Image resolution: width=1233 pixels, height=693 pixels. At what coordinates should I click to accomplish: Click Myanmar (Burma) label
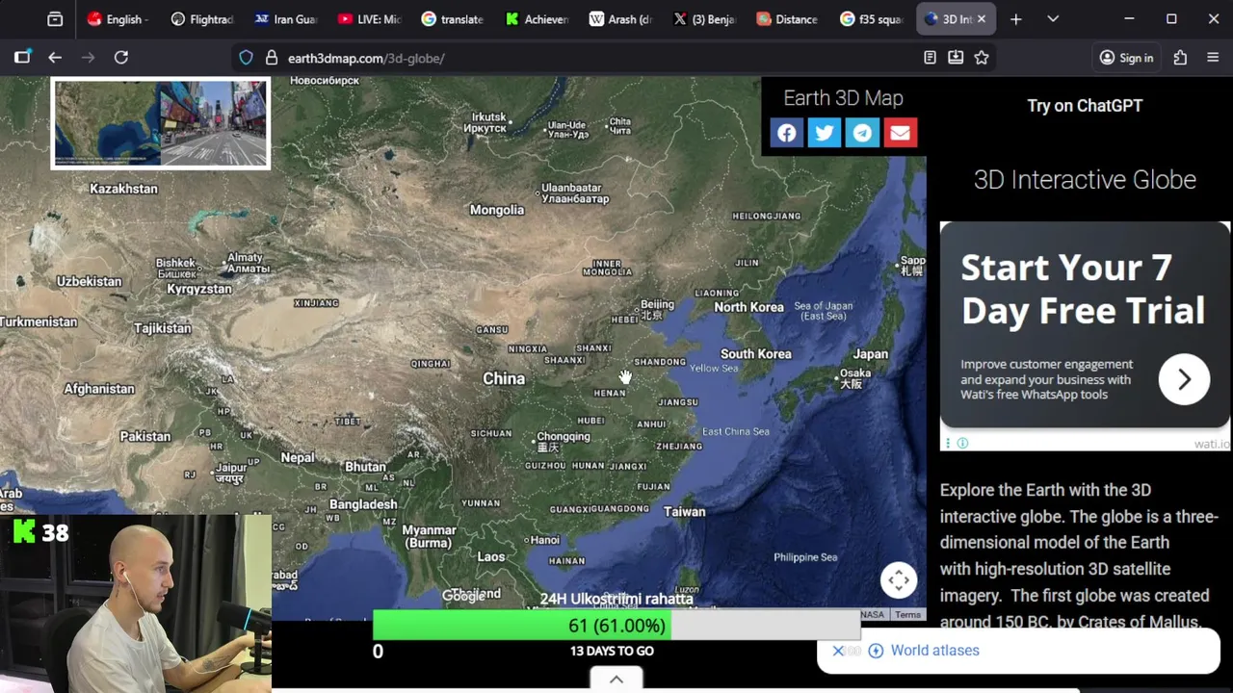coord(429,536)
